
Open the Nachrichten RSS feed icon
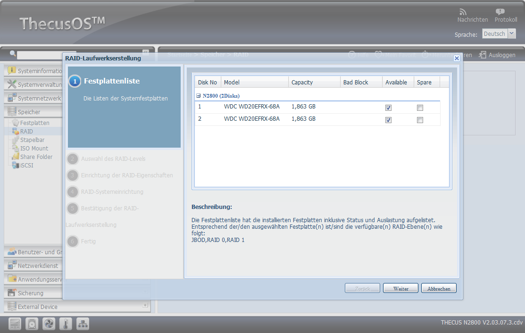463,12
